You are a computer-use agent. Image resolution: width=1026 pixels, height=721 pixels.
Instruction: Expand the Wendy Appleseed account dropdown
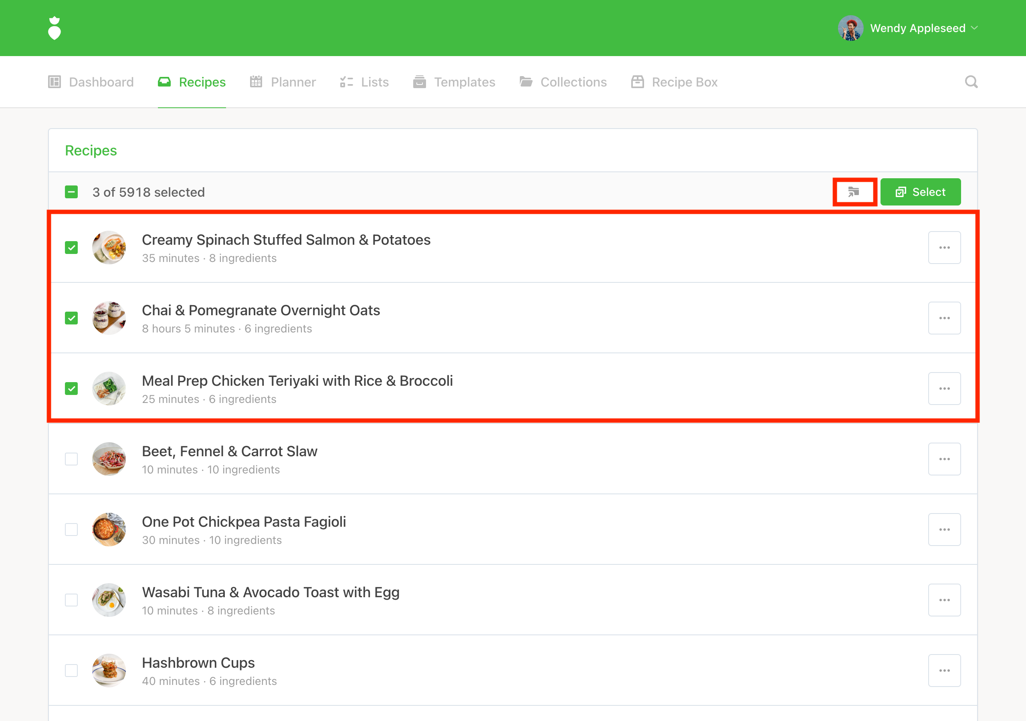[x=974, y=28]
